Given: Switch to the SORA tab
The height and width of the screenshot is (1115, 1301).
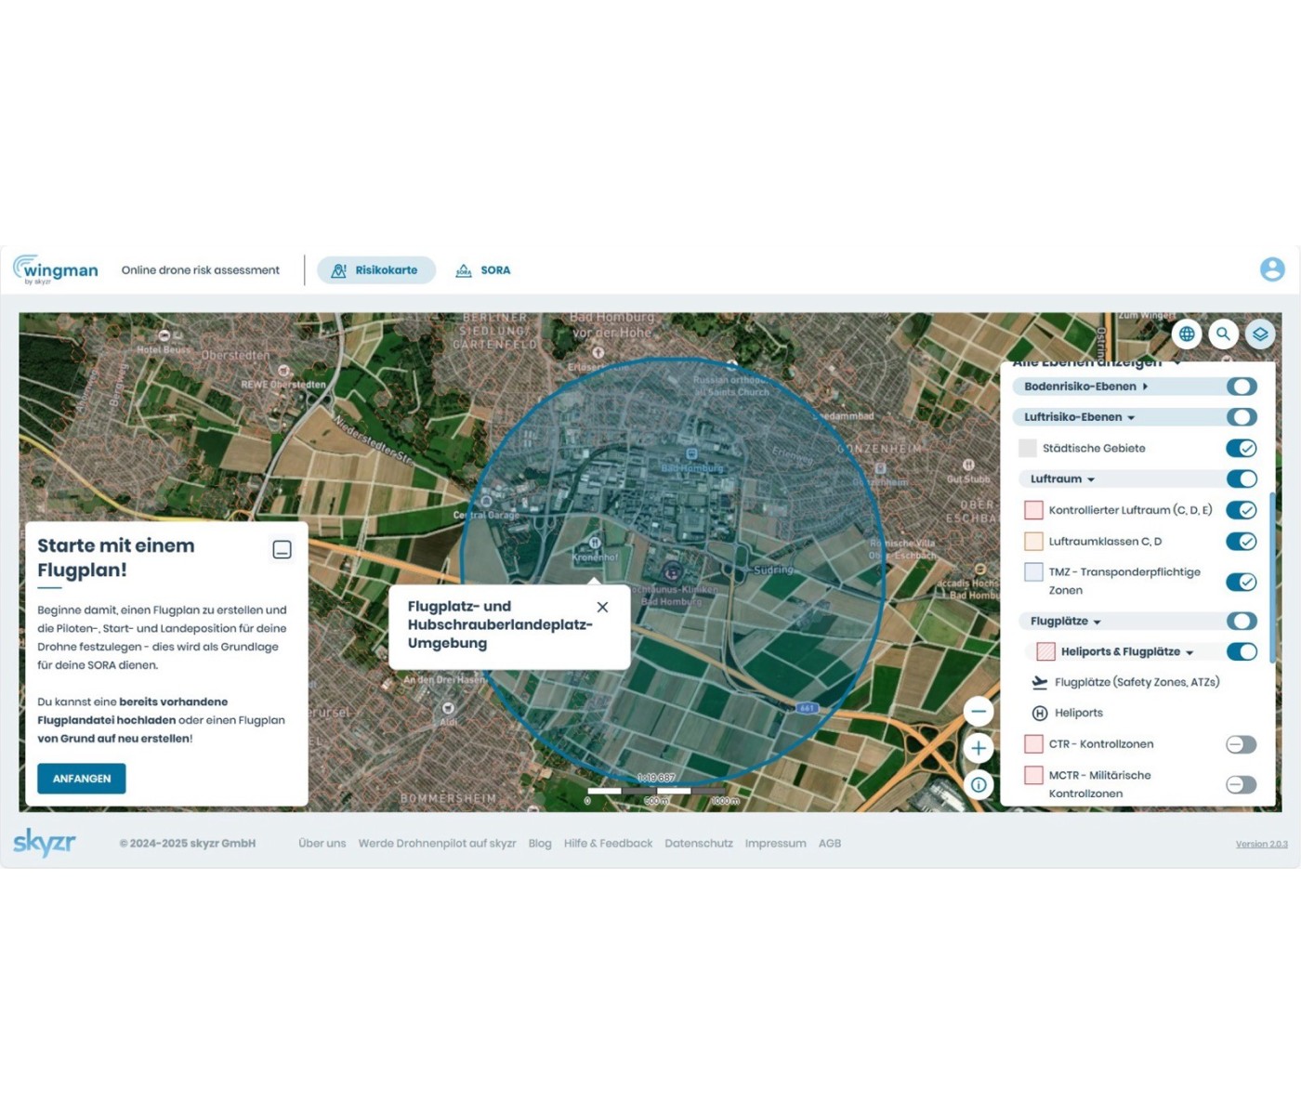Looking at the screenshot, I should [x=483, y=270].
